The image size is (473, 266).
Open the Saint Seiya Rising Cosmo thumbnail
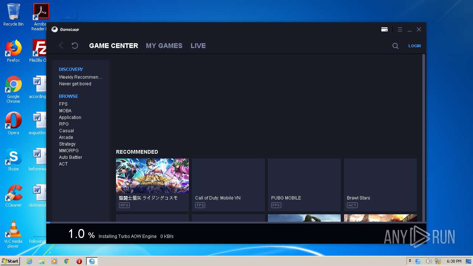(x=152, y=176)
